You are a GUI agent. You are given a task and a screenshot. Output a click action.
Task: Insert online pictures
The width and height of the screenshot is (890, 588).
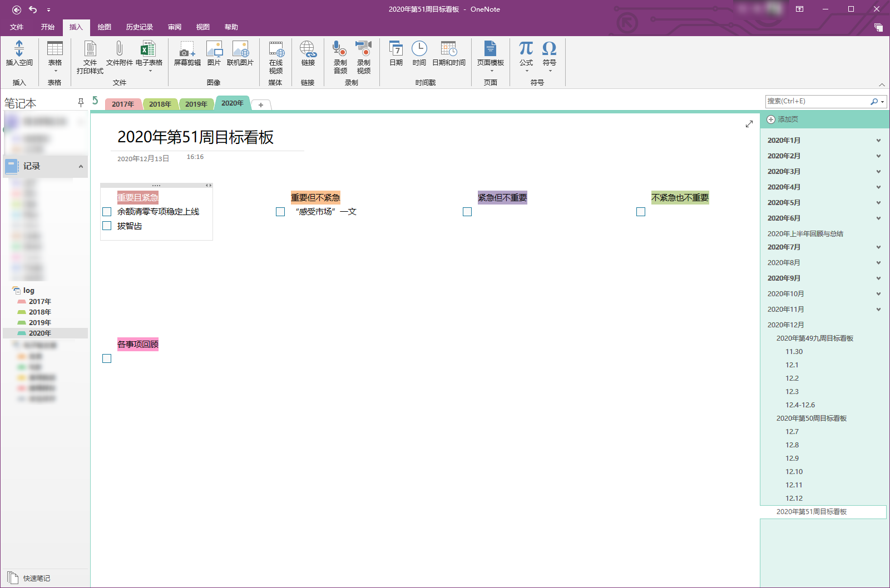point(240,54)
